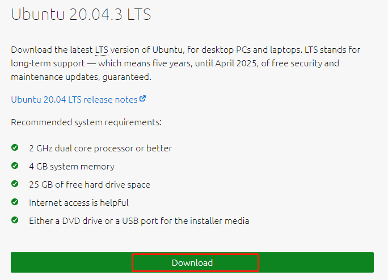Open the Ubuntu 20.04 LTS release notes link

74,99
